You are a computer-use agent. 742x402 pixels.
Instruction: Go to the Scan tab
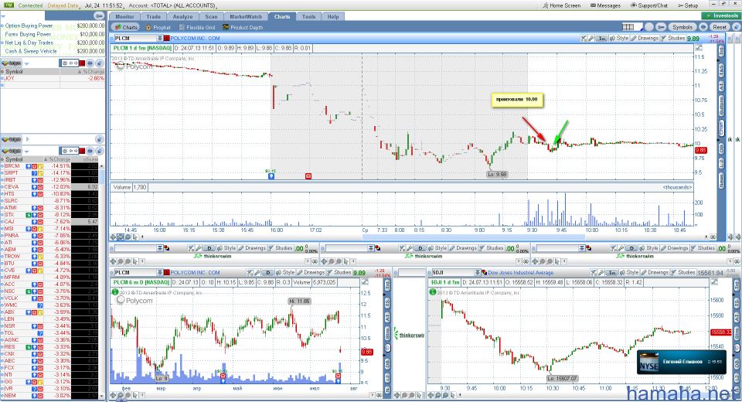point(211,16)
